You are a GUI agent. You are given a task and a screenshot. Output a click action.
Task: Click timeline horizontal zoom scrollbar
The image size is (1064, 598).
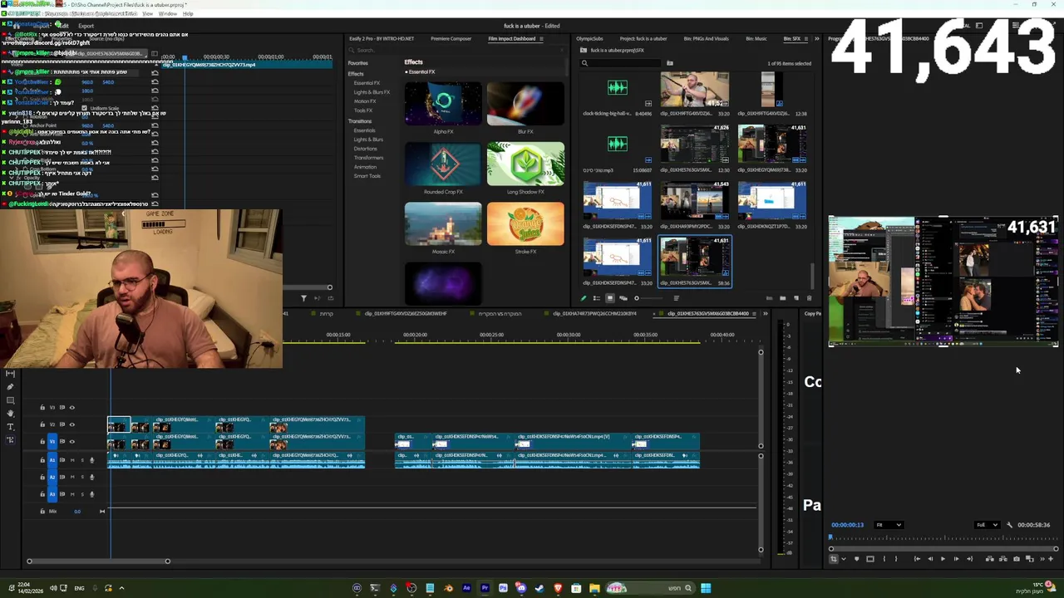pos(98,561)
